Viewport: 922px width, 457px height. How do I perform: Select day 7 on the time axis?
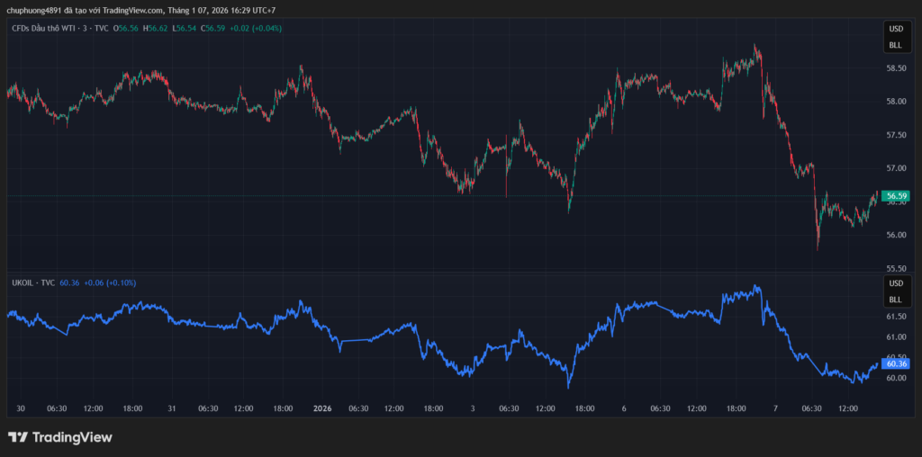click(x=774, y=408)
